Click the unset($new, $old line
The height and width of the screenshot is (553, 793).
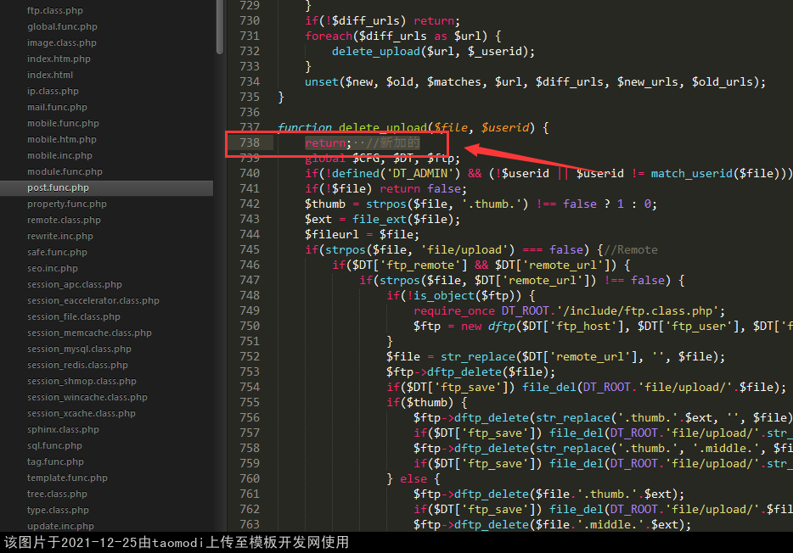[x=535, y=82]
